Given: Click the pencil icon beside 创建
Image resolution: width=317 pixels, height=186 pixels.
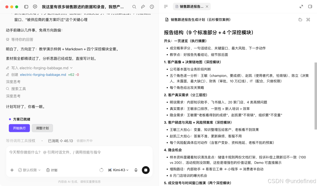Looking at the screenshot, I should tap(7, 75).
